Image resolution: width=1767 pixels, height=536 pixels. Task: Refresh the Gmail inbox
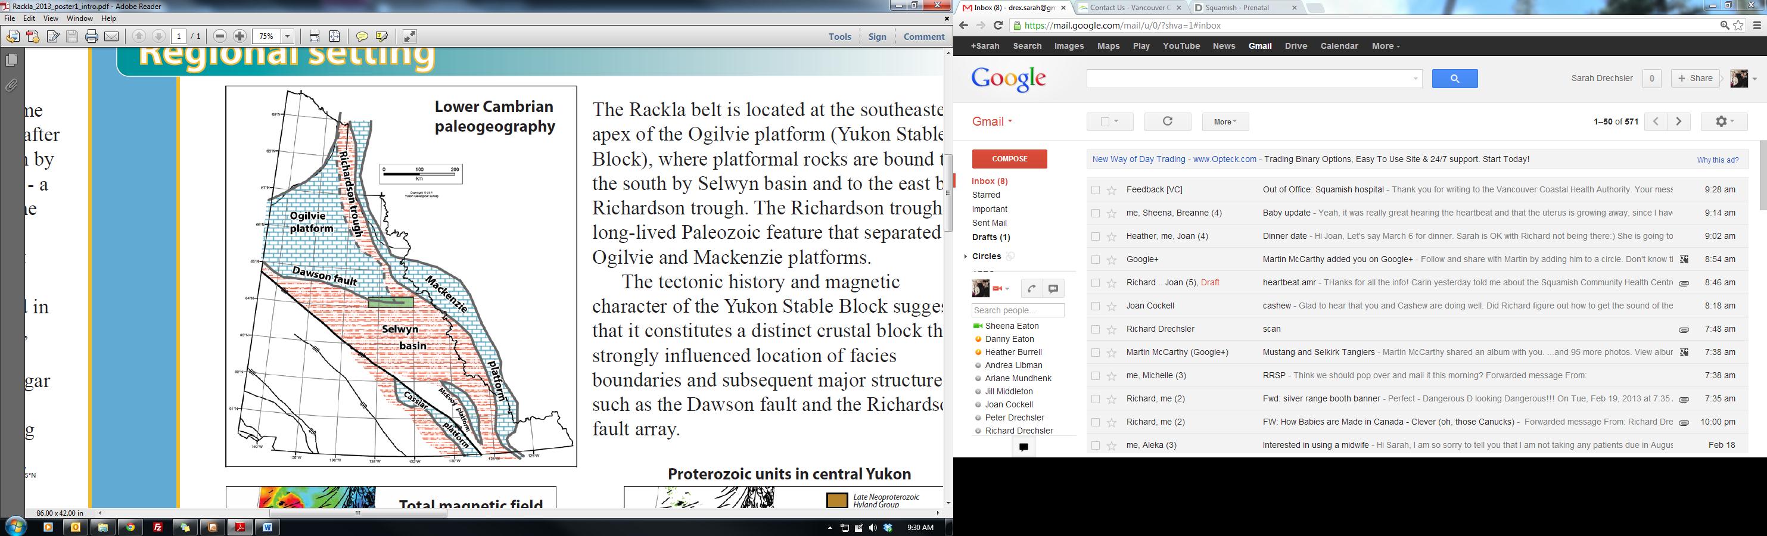tap(1168, 121)
